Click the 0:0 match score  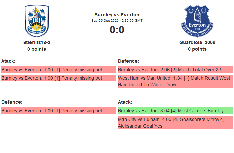coord(117,30)
